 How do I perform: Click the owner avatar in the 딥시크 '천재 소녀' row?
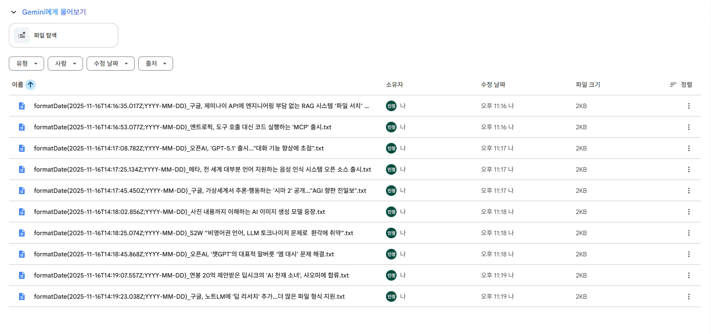click(391, 275)
